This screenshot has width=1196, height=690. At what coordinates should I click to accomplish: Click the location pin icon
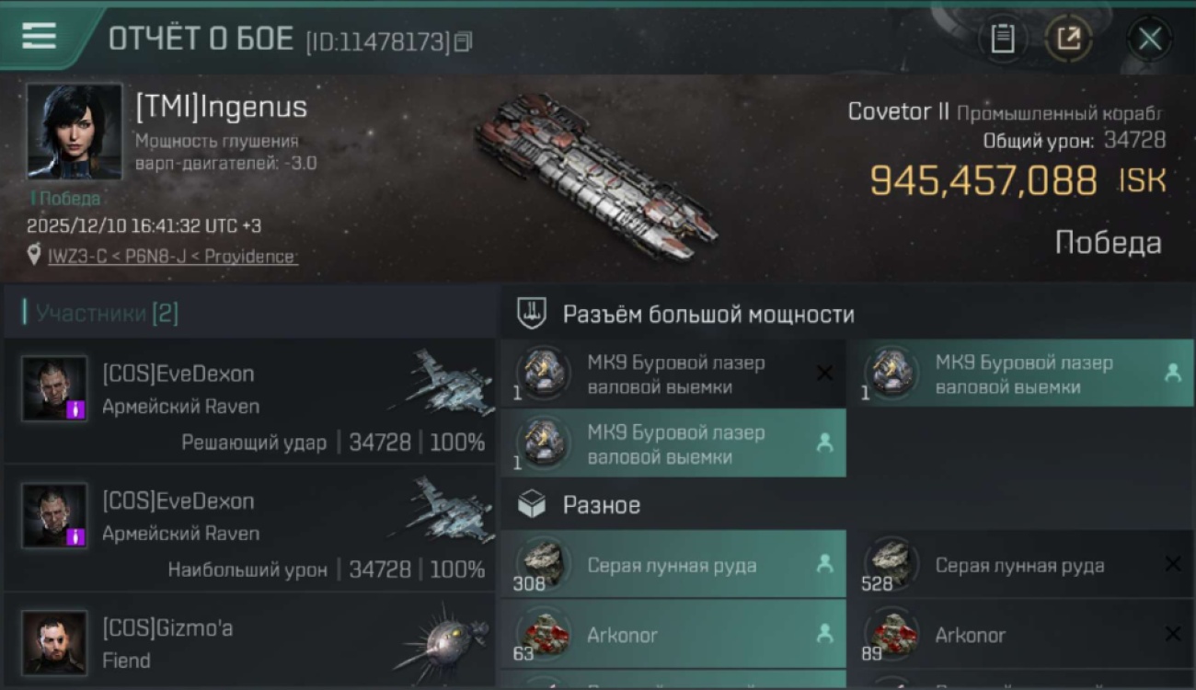pyautogui.click(x=34, y=255)
